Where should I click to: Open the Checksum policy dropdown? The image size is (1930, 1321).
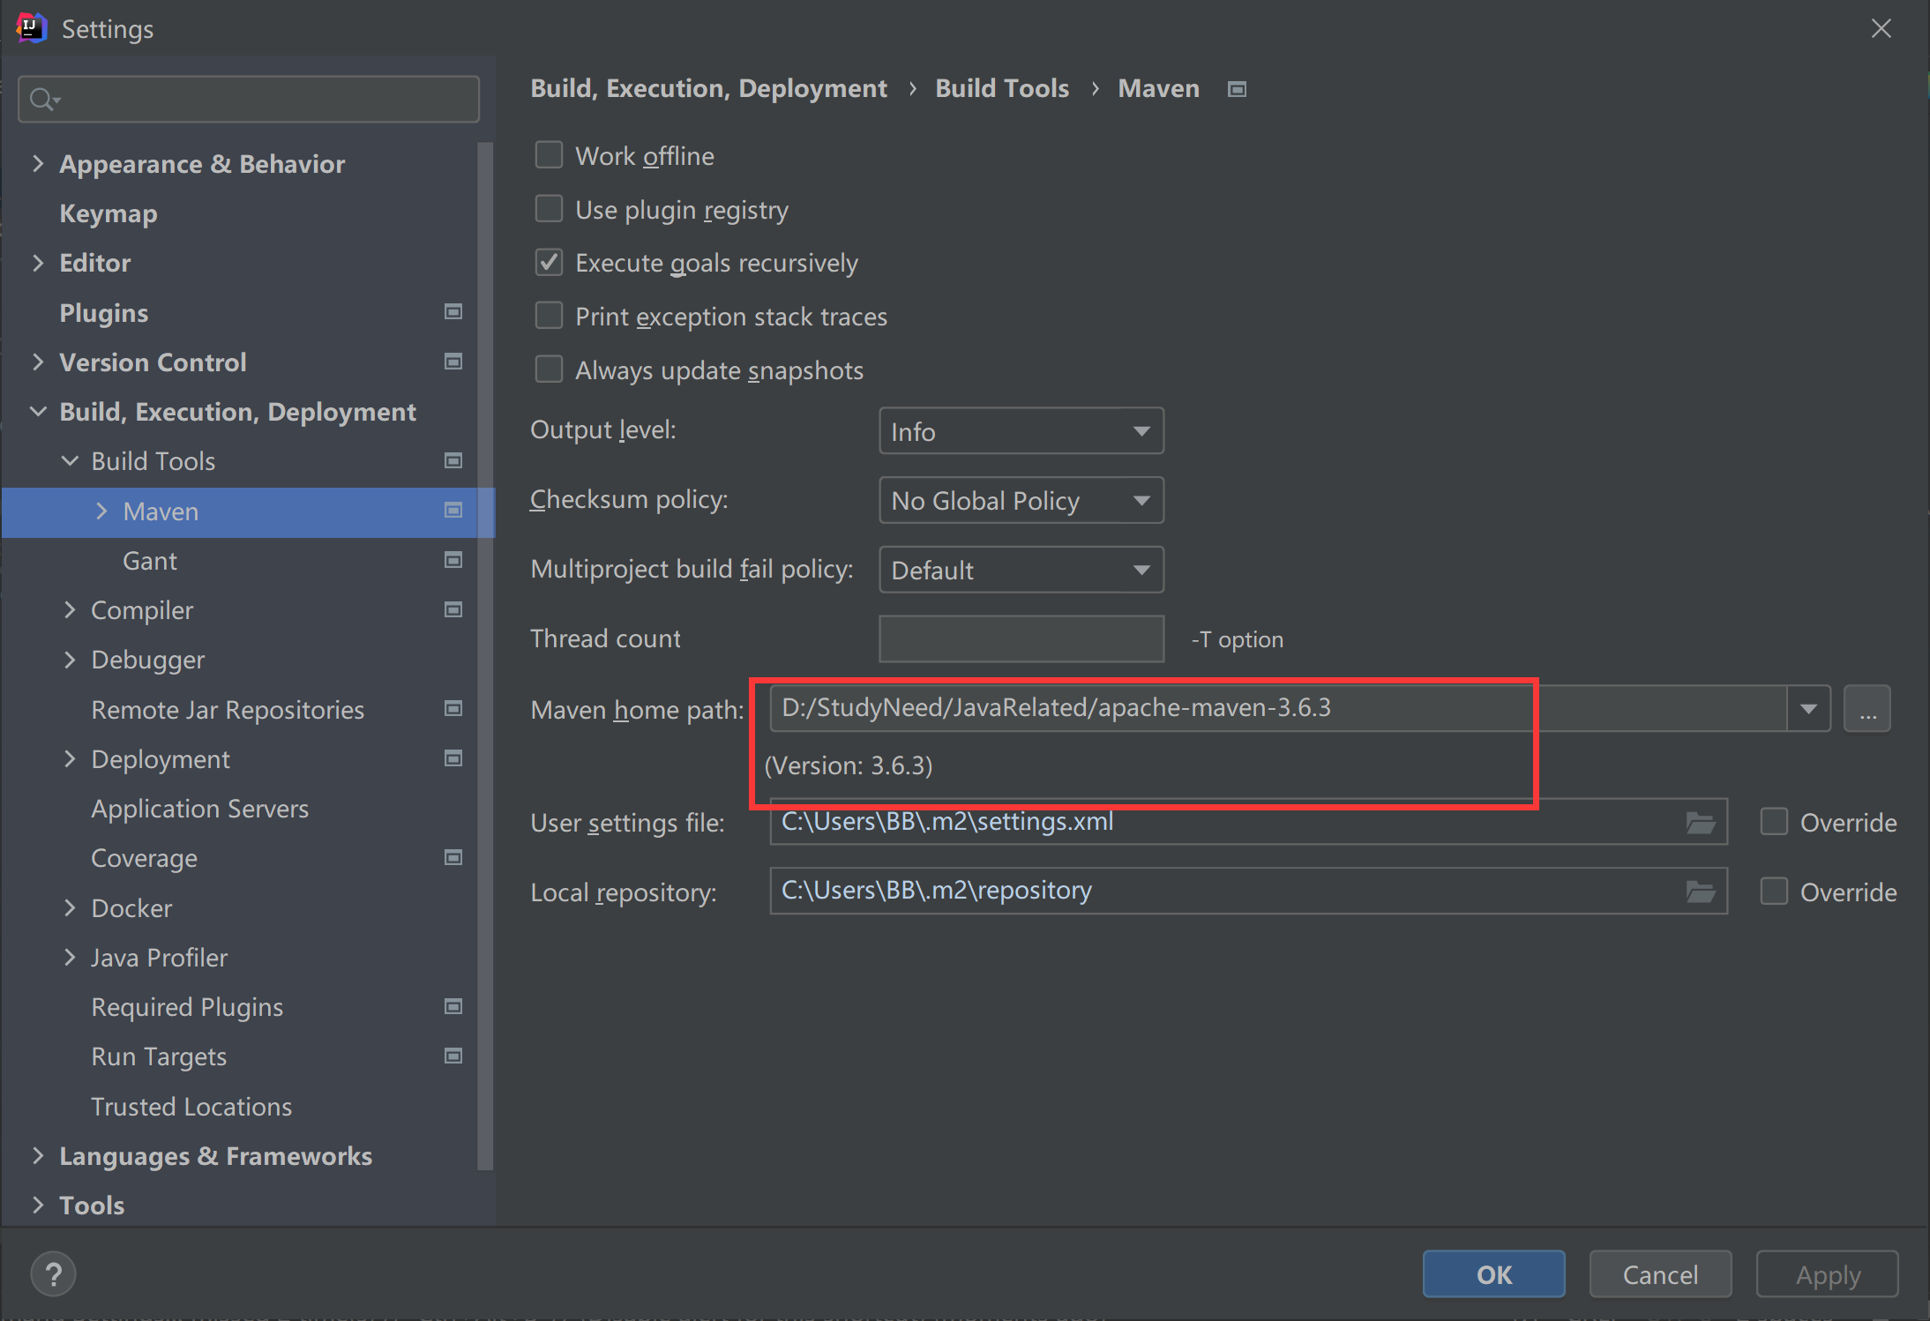[1021, 501]
